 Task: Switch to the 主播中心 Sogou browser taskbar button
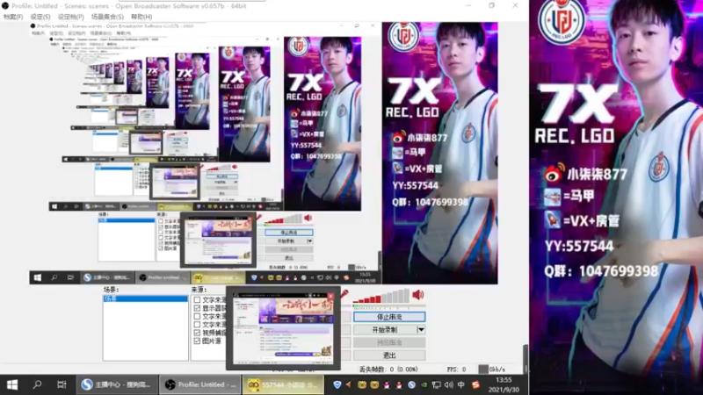[x=117, y=384]
